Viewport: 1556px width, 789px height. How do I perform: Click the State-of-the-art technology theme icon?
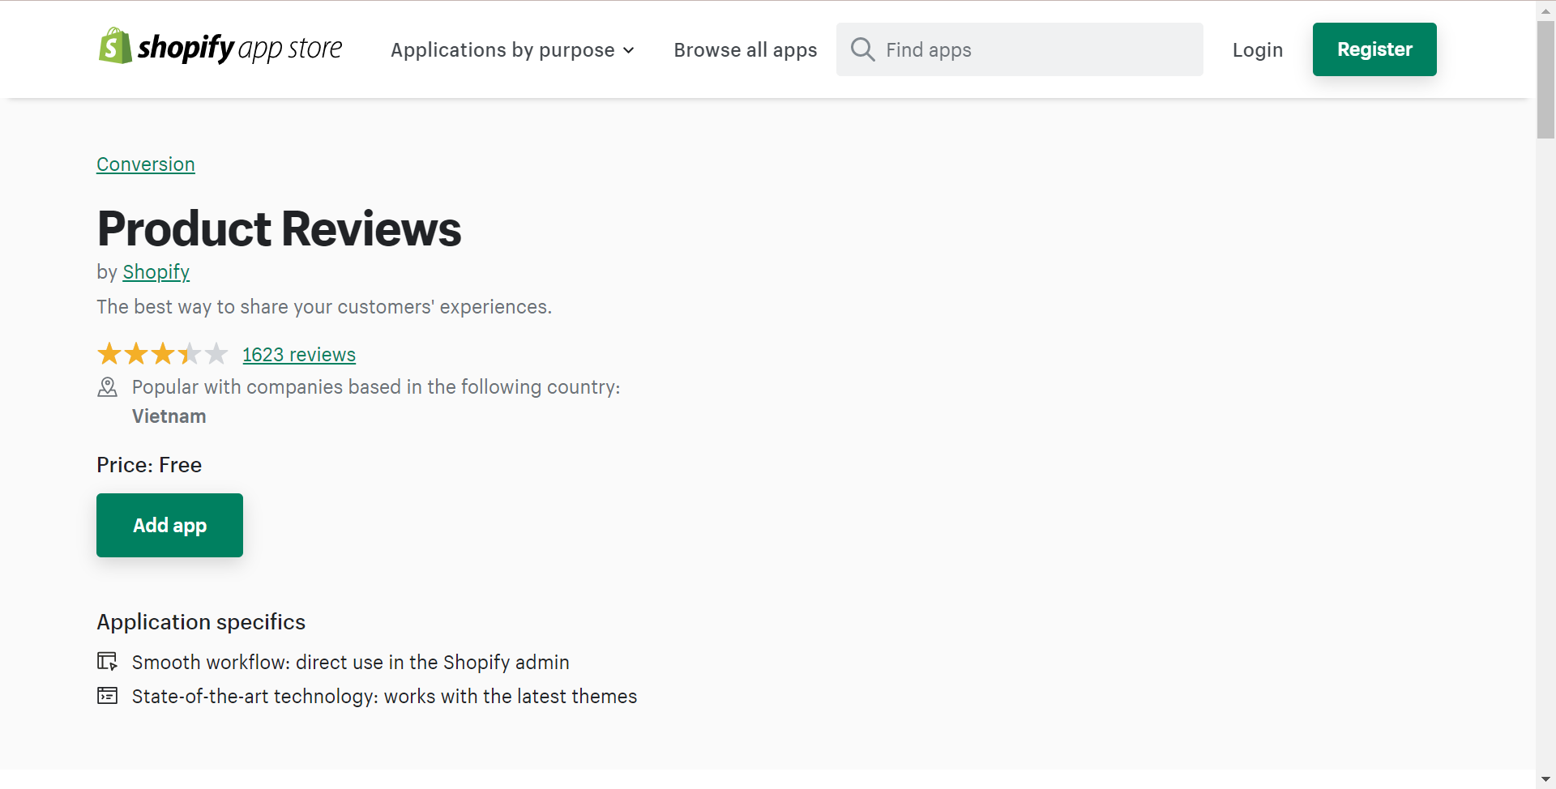click(x=107, y=696)
